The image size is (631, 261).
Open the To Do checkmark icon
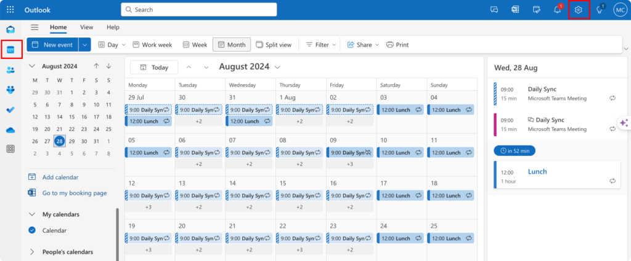[10, 110]
